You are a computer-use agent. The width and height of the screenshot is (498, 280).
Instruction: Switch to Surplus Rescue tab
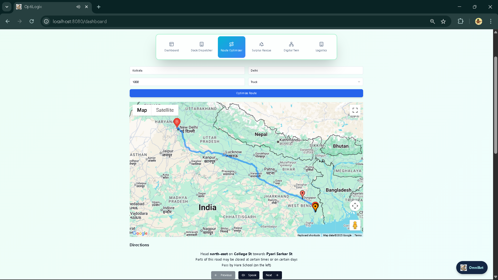[261, 47]
